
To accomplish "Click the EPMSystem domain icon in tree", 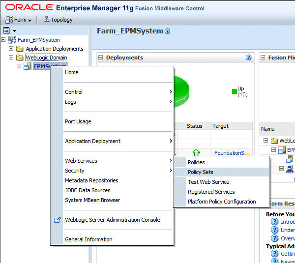I will [x=27, y=66].
